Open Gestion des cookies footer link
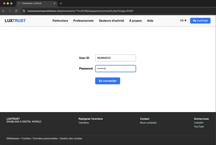The height and width of the screenshot is (145, 216). (x=71, y=138)
